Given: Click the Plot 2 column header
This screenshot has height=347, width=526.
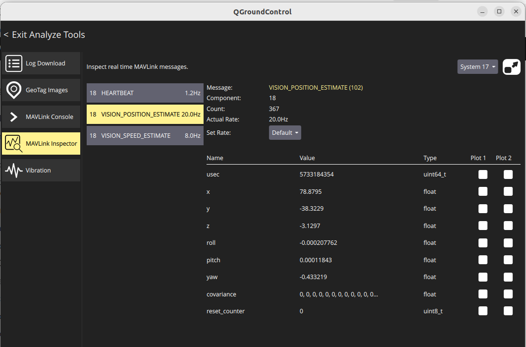Looking at the screenshot, I should (504, 158).
